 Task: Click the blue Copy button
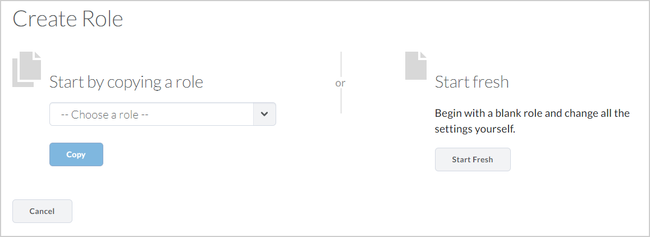pyautogui.click(x=76, y=154)
